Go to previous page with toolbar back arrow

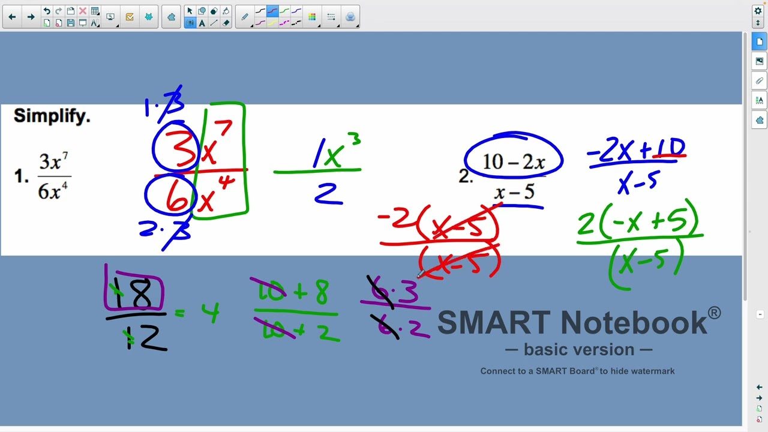pos(12,17)
